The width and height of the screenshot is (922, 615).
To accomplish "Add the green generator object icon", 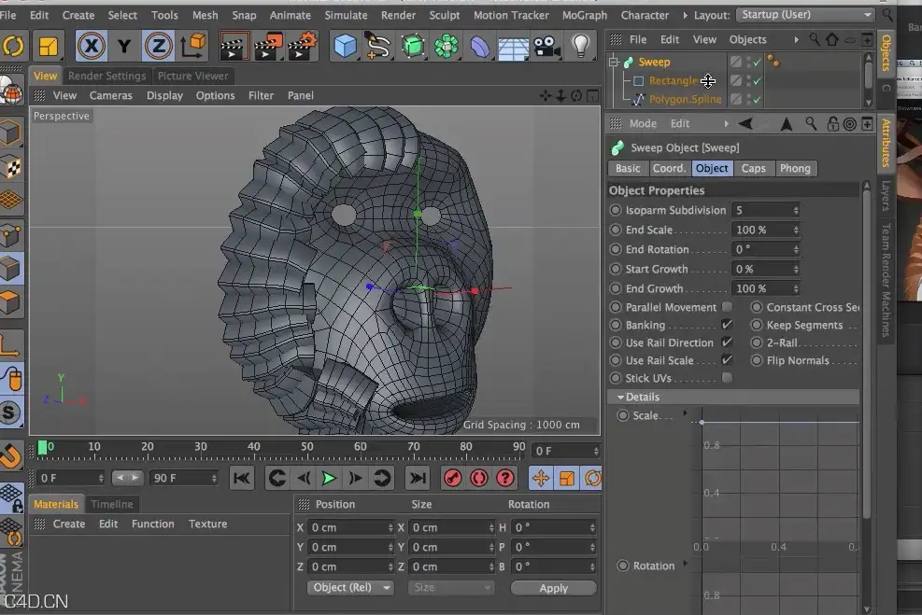I will tap(413, 46).
